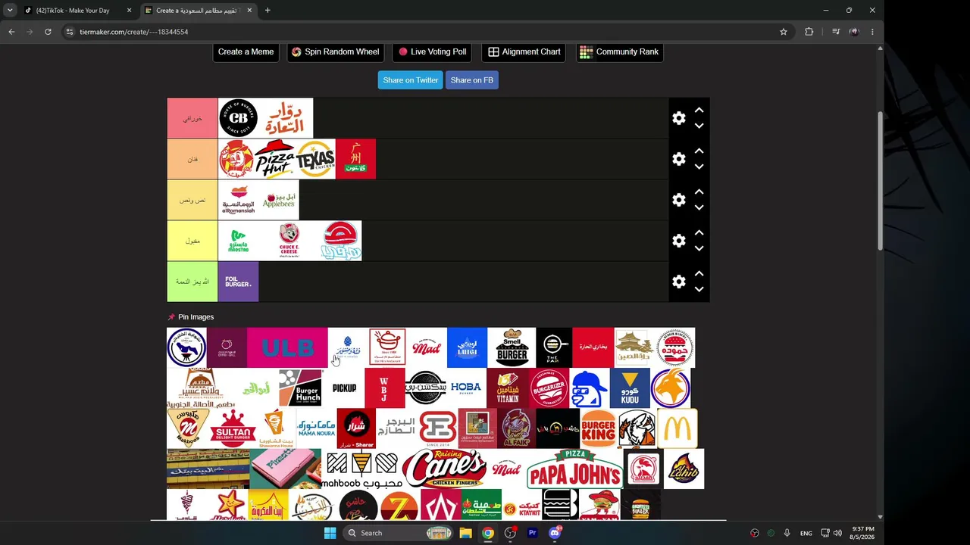Move the Foil Burger tier down
Image resolution: width=970 pixels, height=545 pixels.
click(x=699, y=290)
